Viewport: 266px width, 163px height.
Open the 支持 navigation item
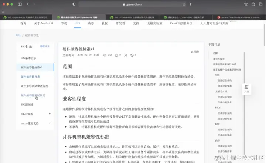(136, 23)
